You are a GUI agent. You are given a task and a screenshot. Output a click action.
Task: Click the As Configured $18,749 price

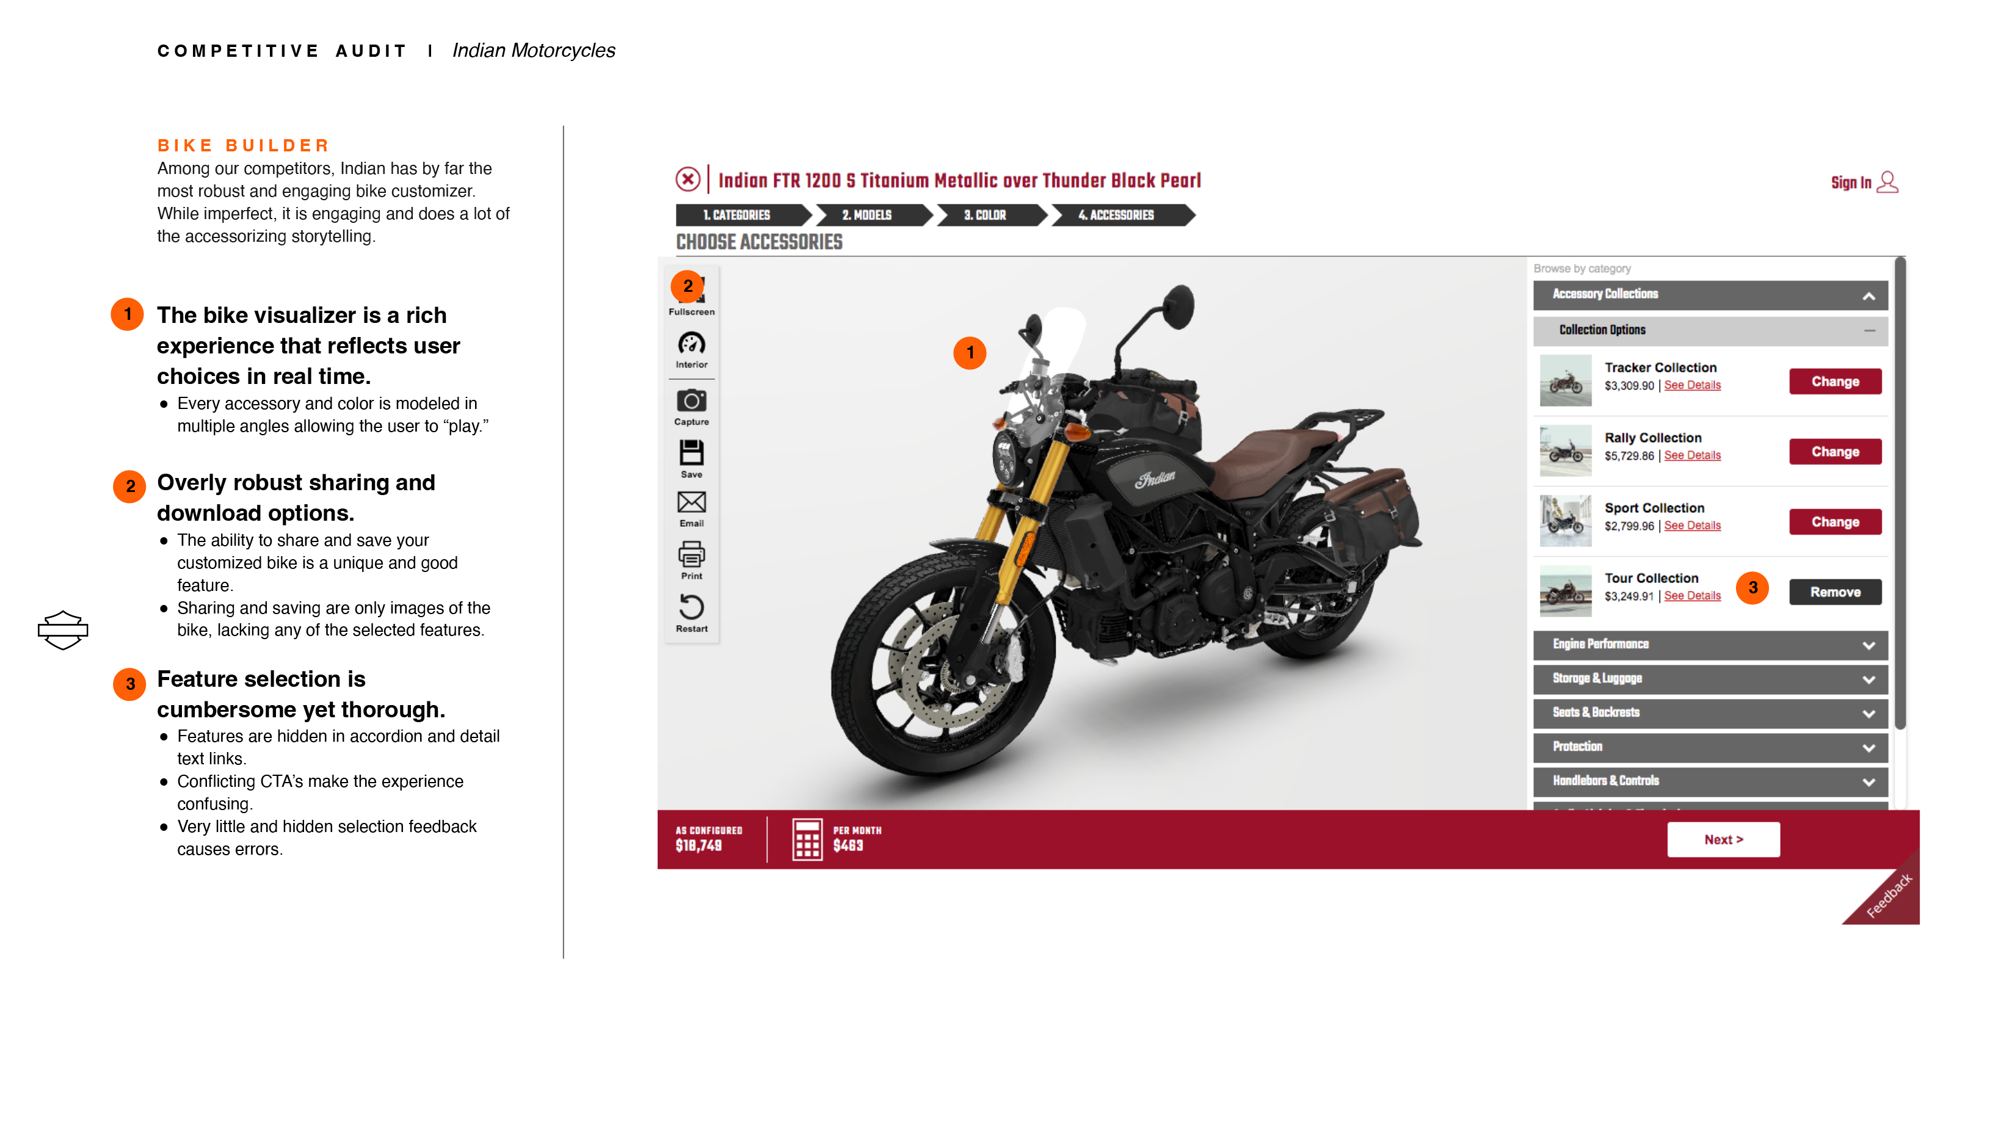[709, 839]
